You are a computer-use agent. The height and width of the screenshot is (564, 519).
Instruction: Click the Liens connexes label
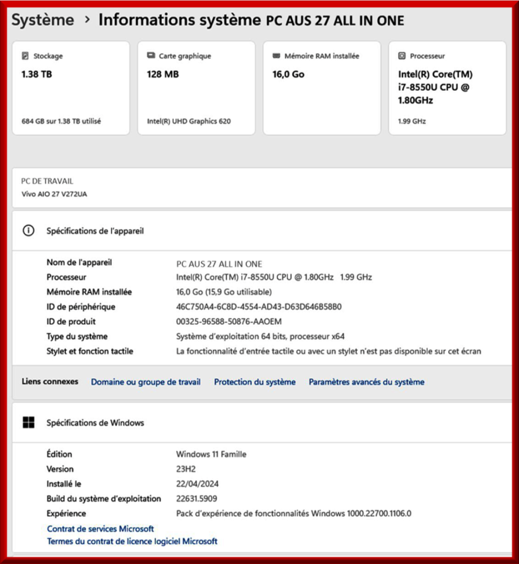coord(50,381)
